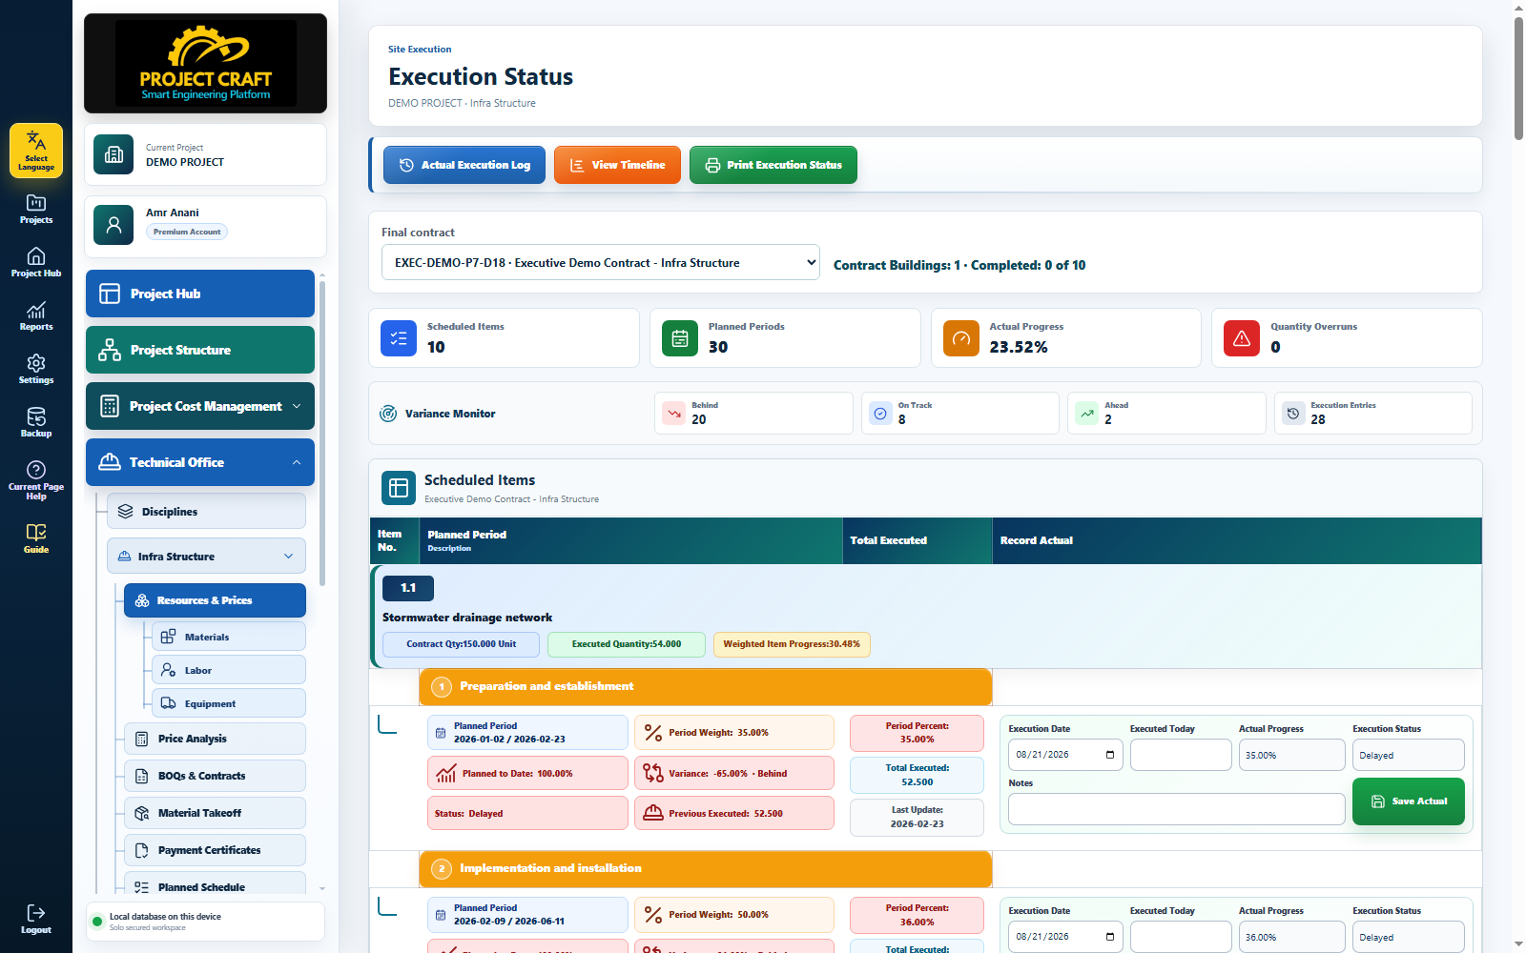
Task: Click the Variance Monitor target icon
Action: tap(388, 414)
